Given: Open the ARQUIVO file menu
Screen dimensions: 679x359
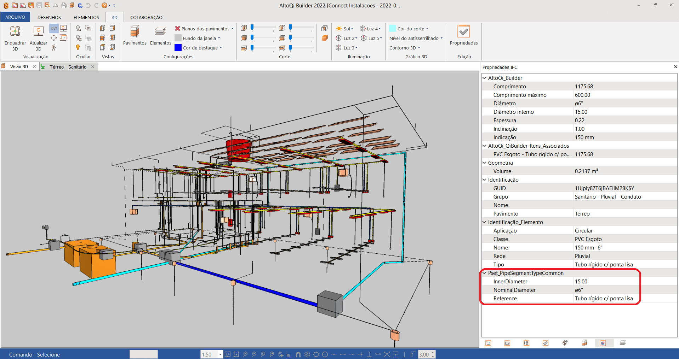Looking at the screenshot, I should click(x=15, y=17).
